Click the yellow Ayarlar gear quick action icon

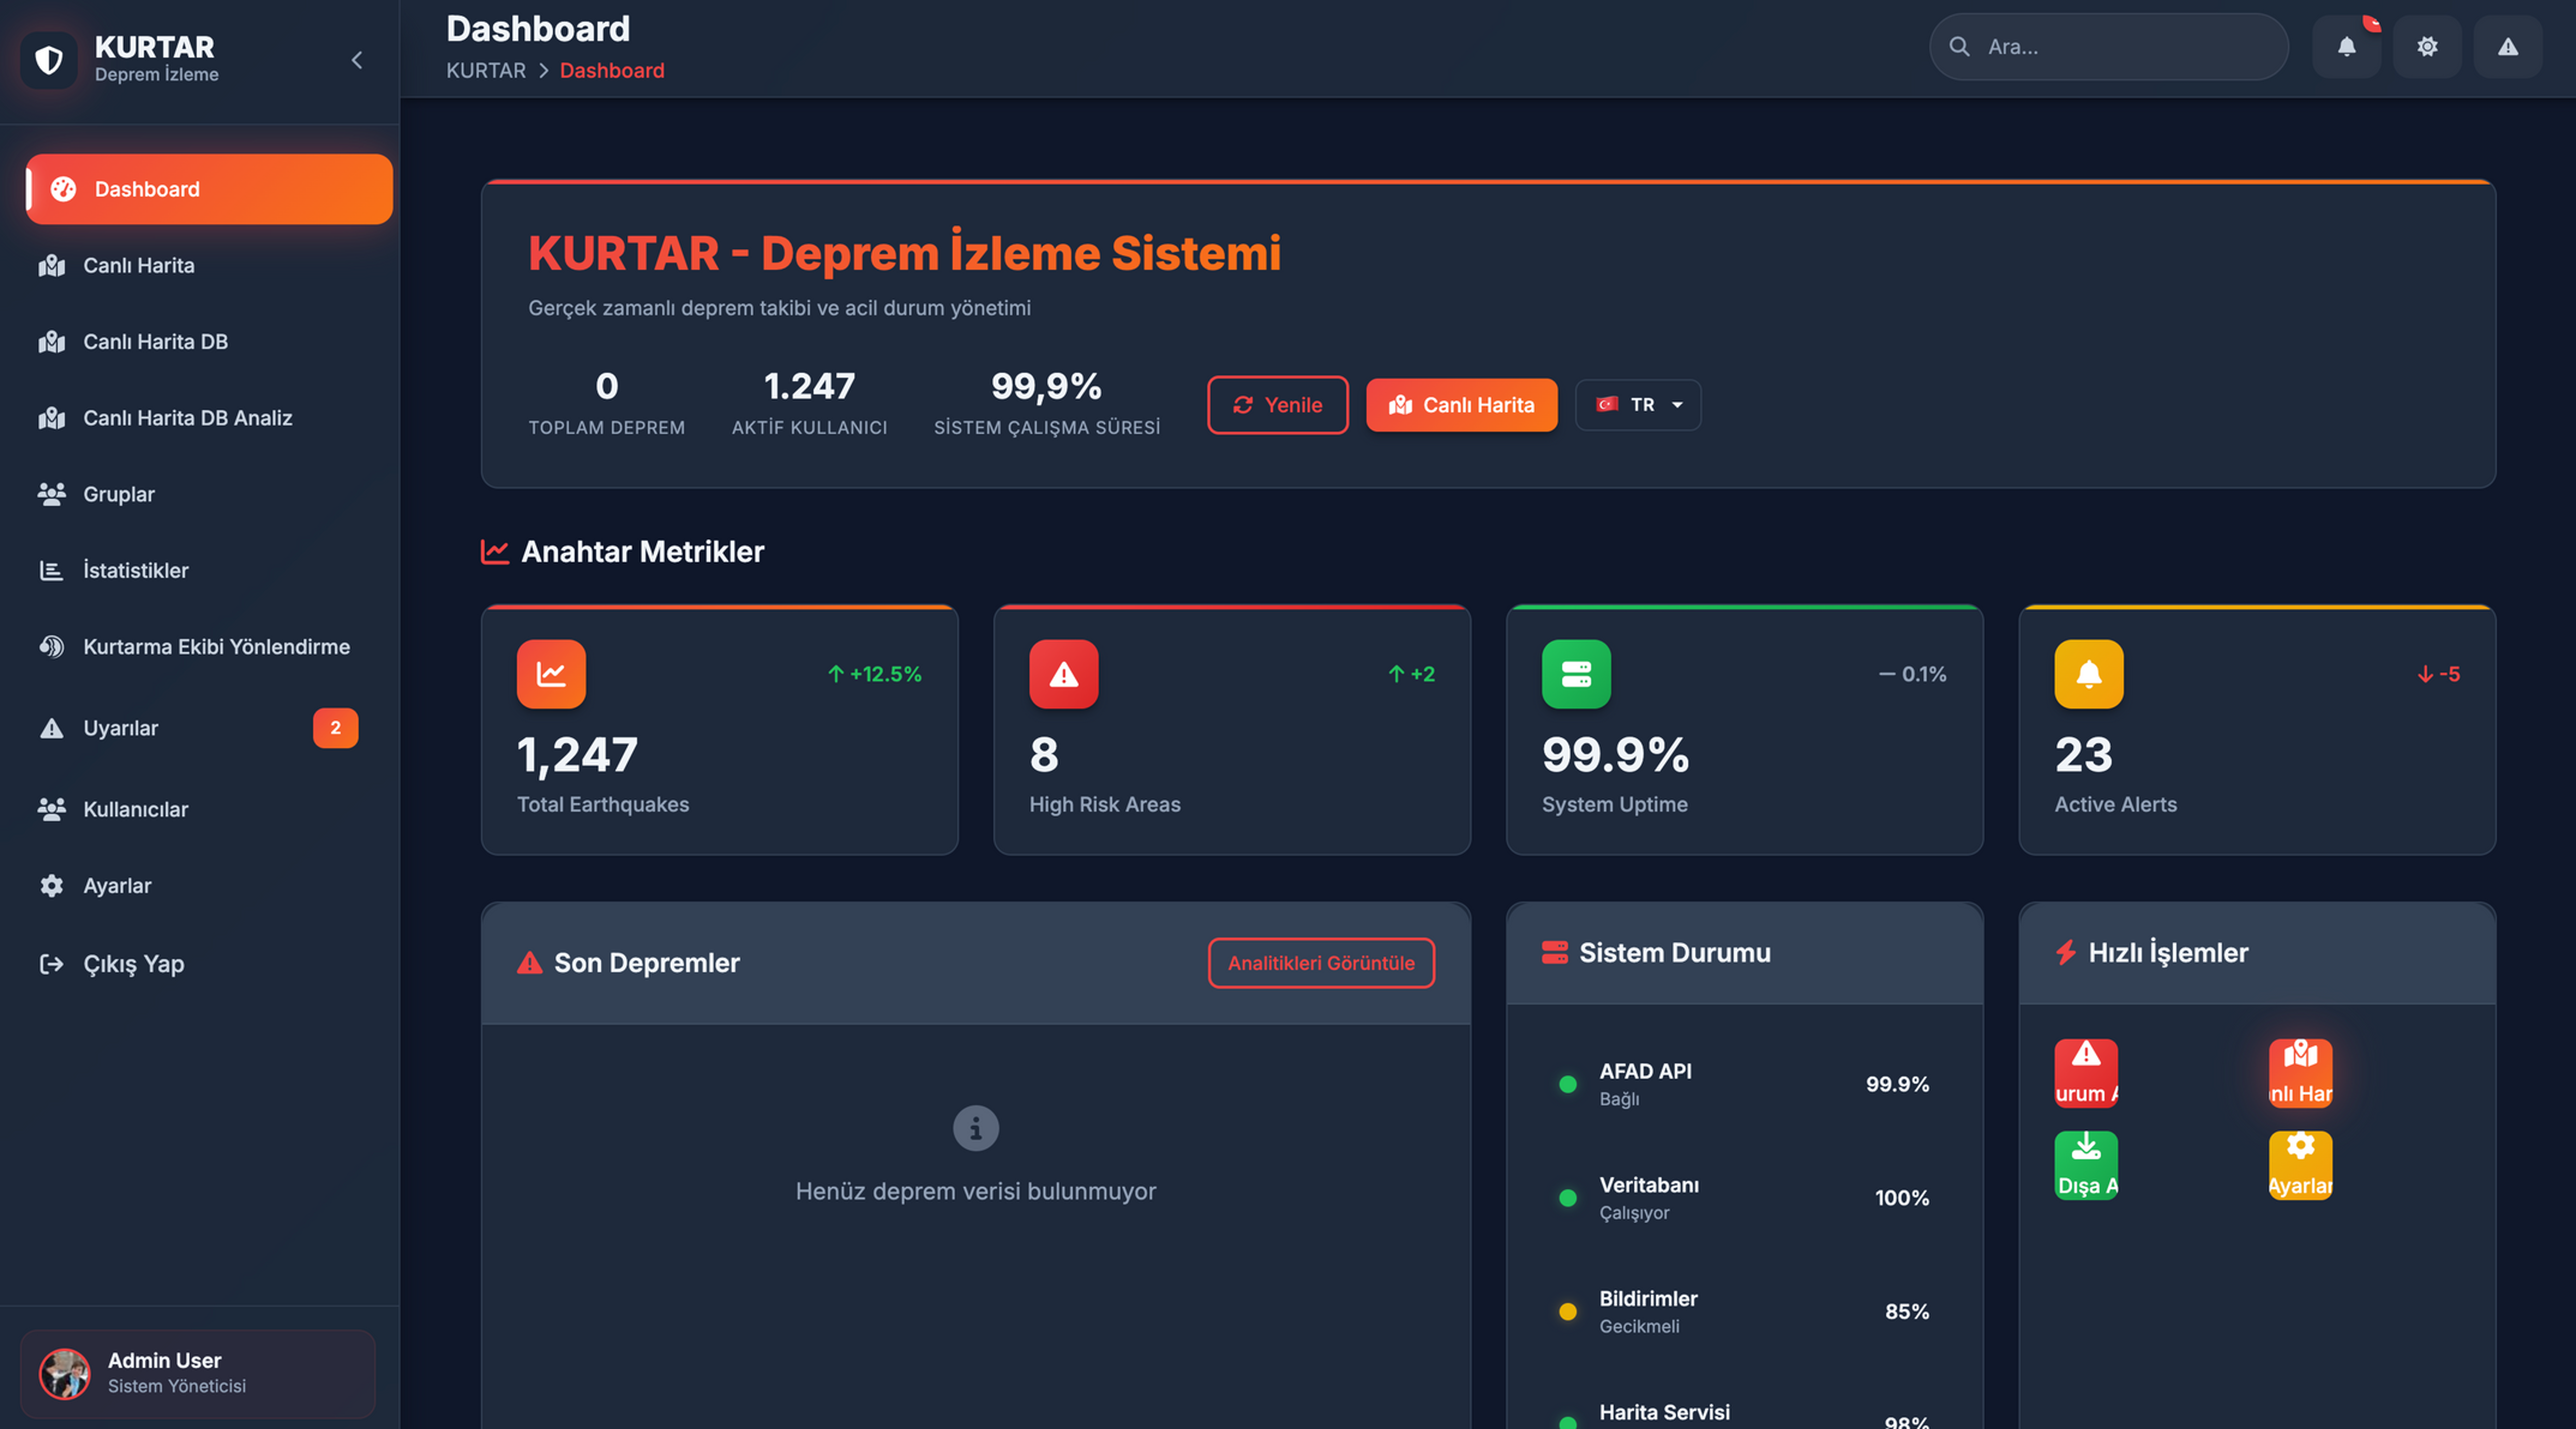[2300, 1164]
